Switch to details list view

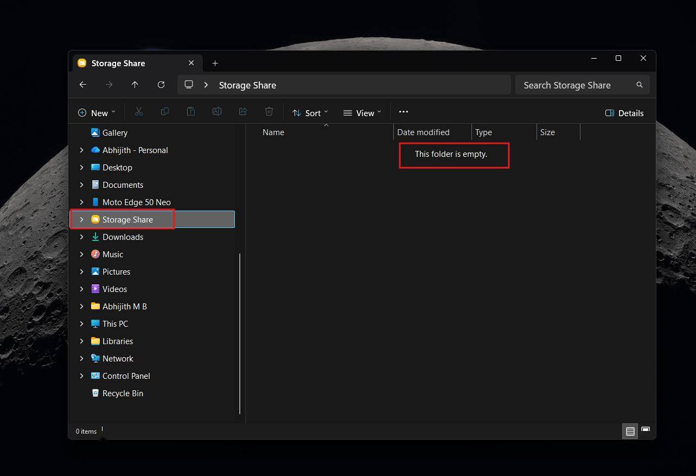pyautogui.click(x=630, y=431)
